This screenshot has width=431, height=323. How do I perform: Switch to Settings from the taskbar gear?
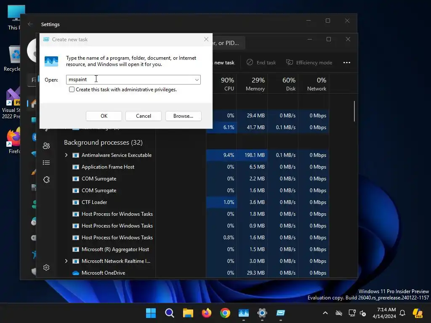pyautogui.click(x=262, y=313)
